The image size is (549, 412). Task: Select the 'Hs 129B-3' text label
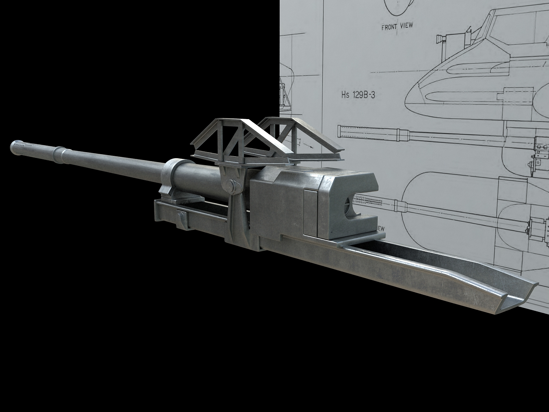[x=359, y=93]
